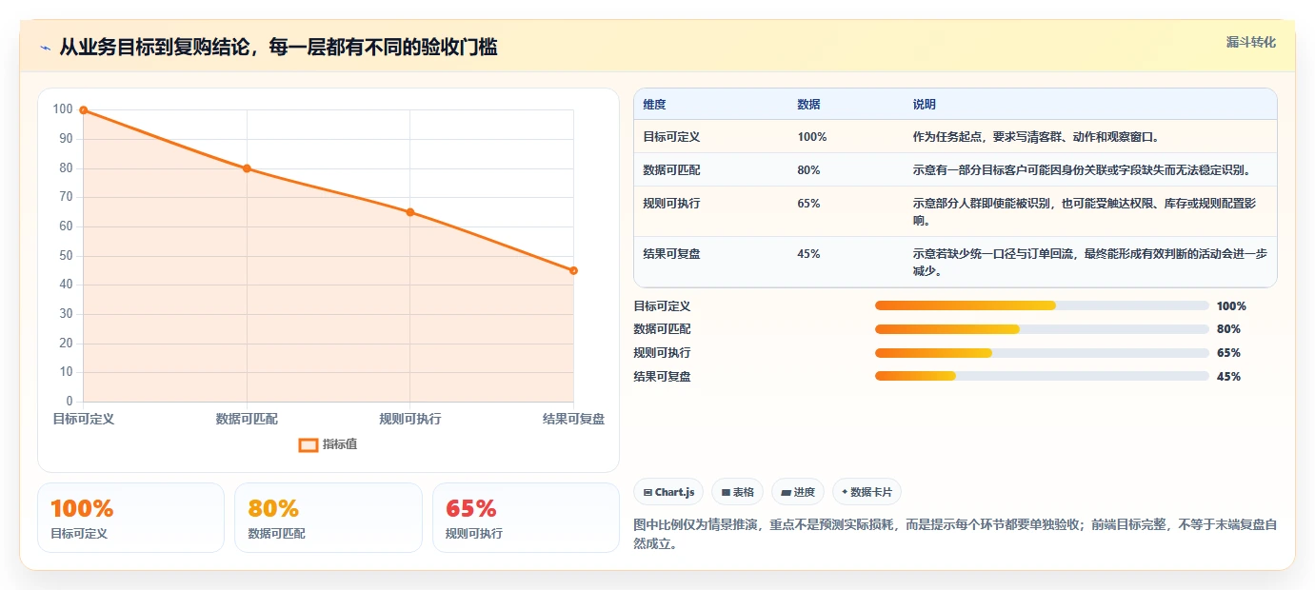This screenshot has height=590, width=1315.
Task: Click the 维度 column header
Action: [654, 104]
